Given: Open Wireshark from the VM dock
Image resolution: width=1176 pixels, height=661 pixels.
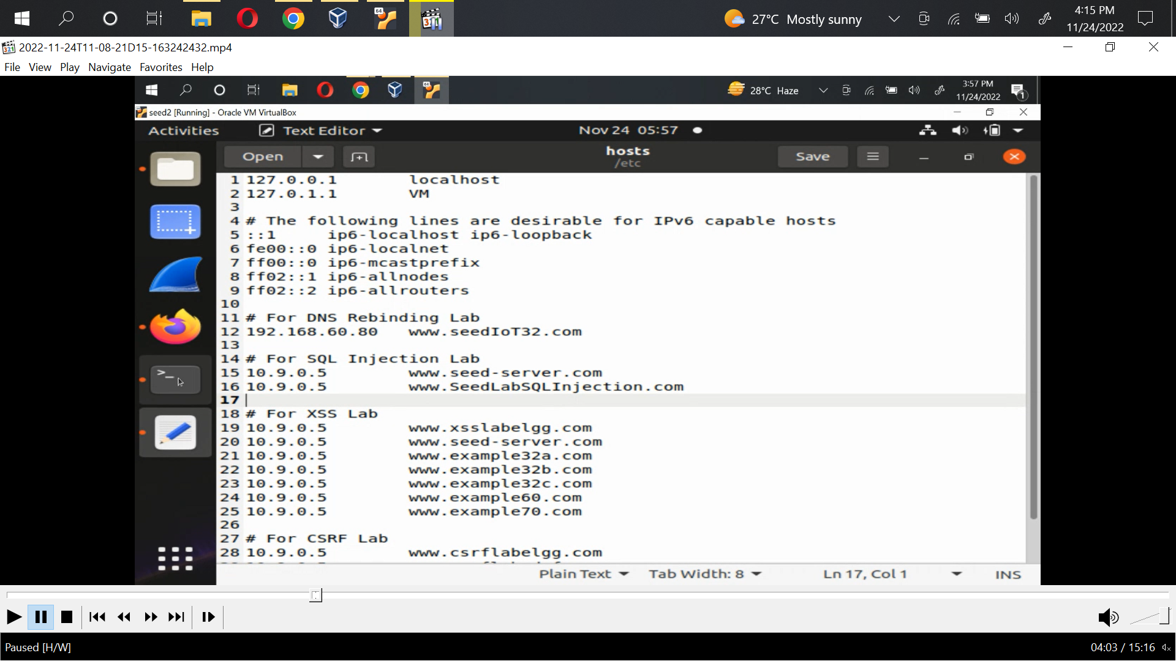Looking at the screenshot, I should click(175, 274).
